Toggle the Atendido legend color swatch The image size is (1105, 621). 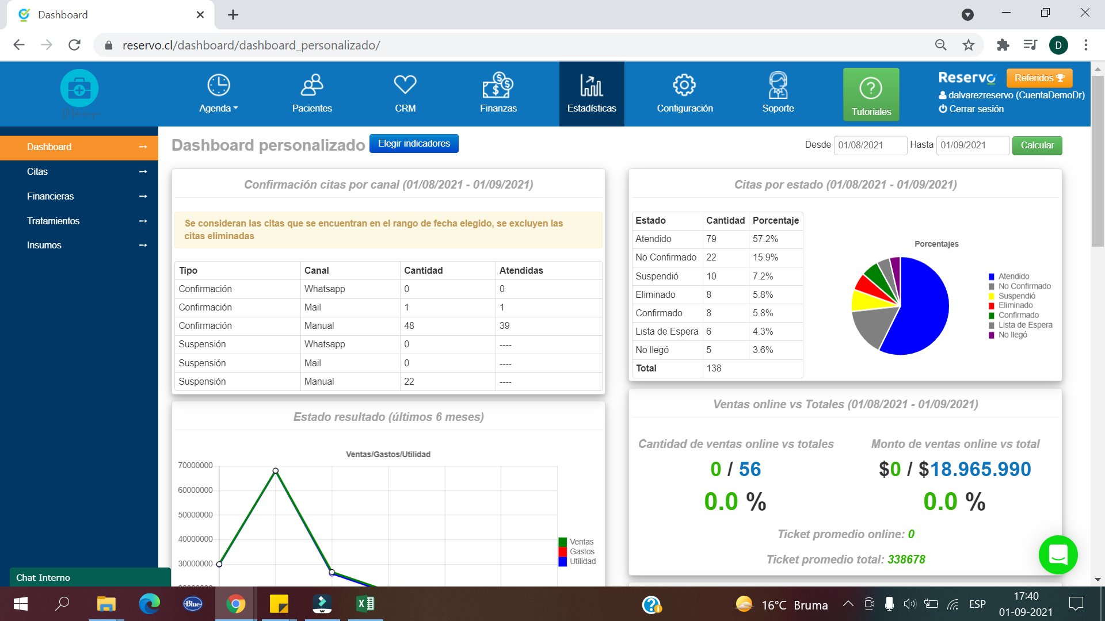point(992,277)
